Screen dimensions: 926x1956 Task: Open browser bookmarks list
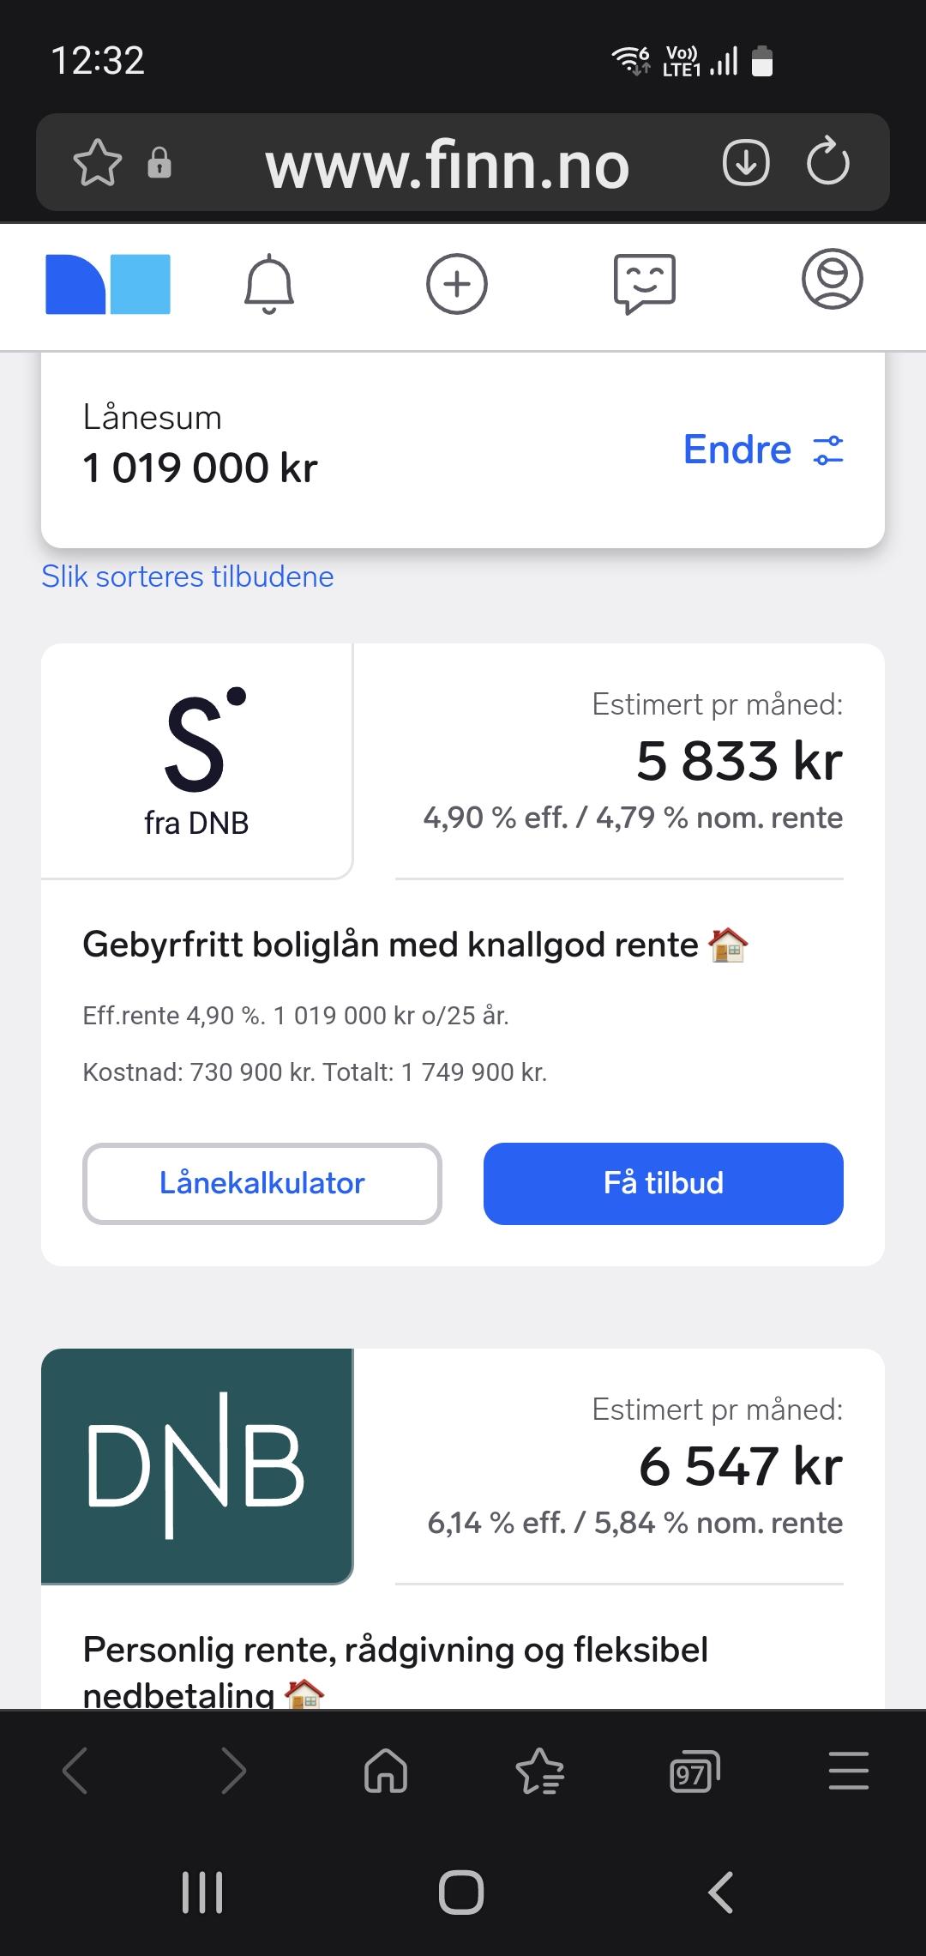[539, 1772]
